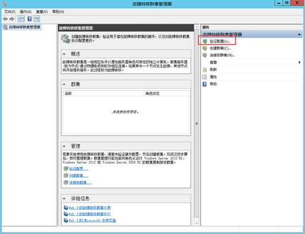Viewport: 305px width, 234px height.
Task: Expand the 查看 submenu in actions pane
Action: pos(213,62)
